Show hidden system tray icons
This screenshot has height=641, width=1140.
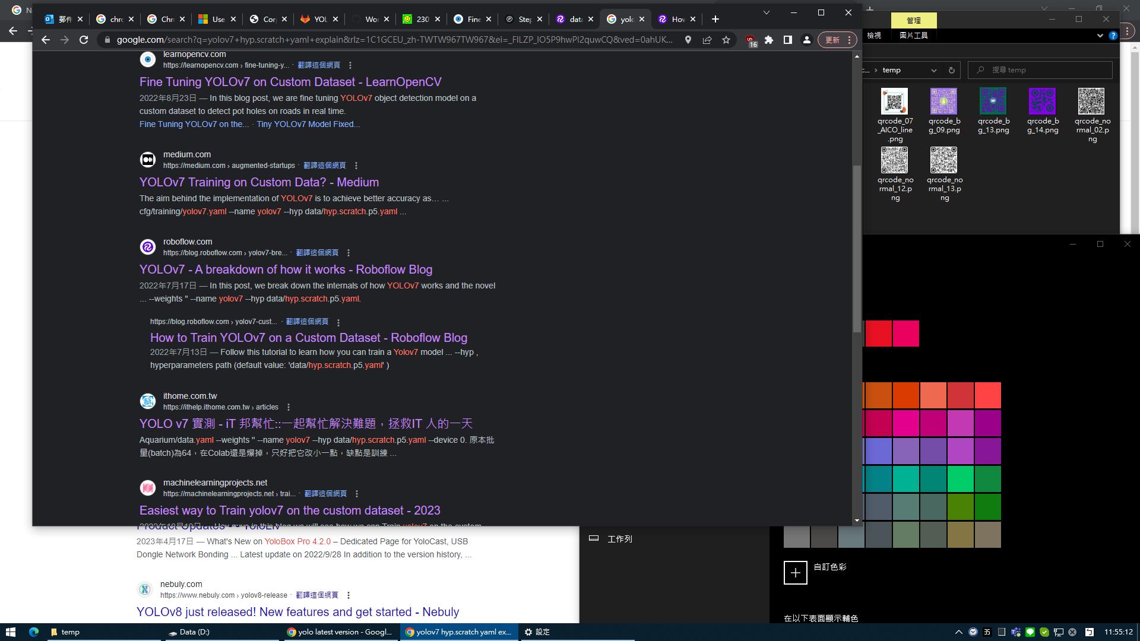tap(958, 632)
